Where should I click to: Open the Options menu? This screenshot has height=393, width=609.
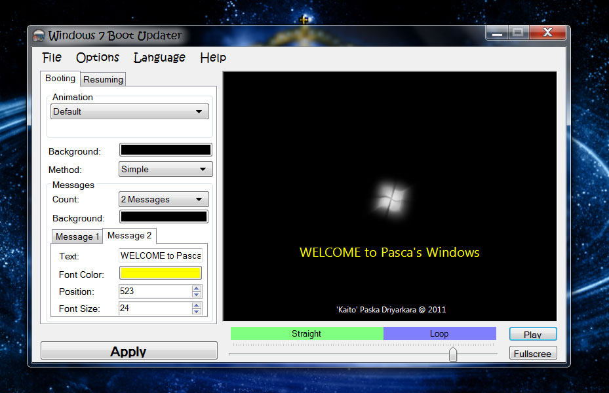click(x=98, y=58)
